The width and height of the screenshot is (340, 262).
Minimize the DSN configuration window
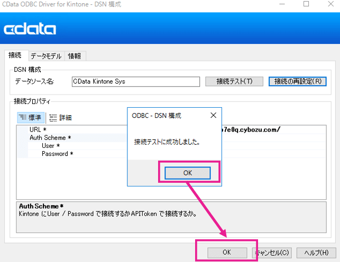[x=282, y=4]
